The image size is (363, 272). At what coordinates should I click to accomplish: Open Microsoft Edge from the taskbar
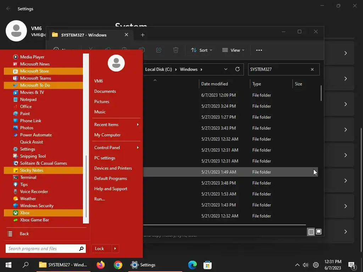(x=192, y=265)
